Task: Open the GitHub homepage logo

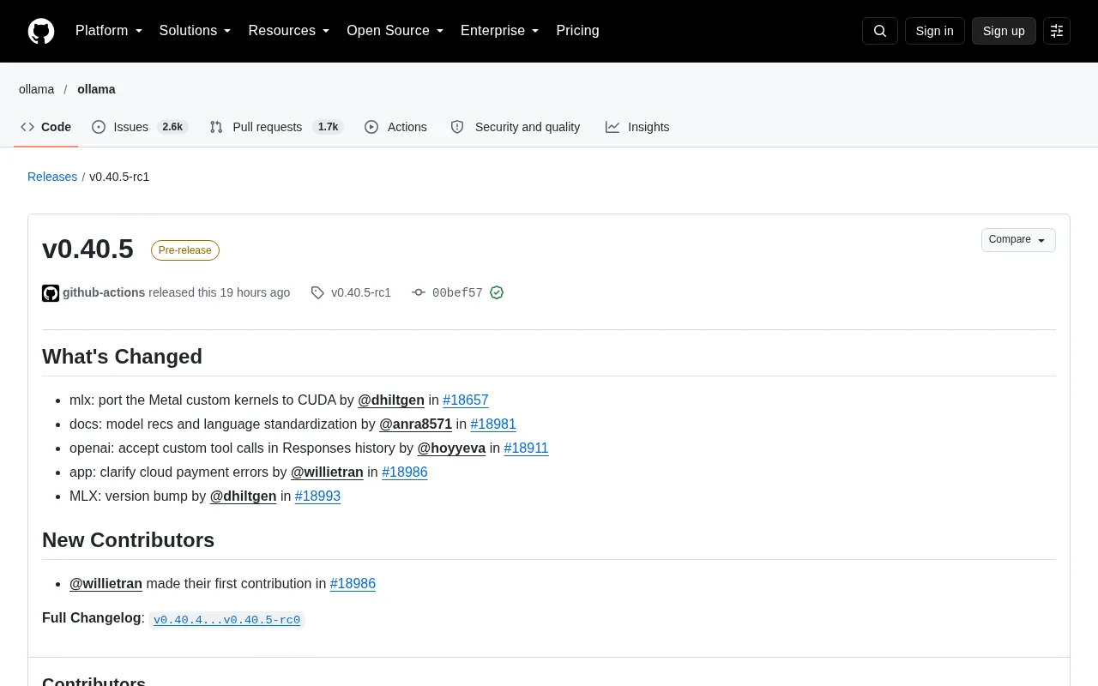Action: (x=41, y=31)
